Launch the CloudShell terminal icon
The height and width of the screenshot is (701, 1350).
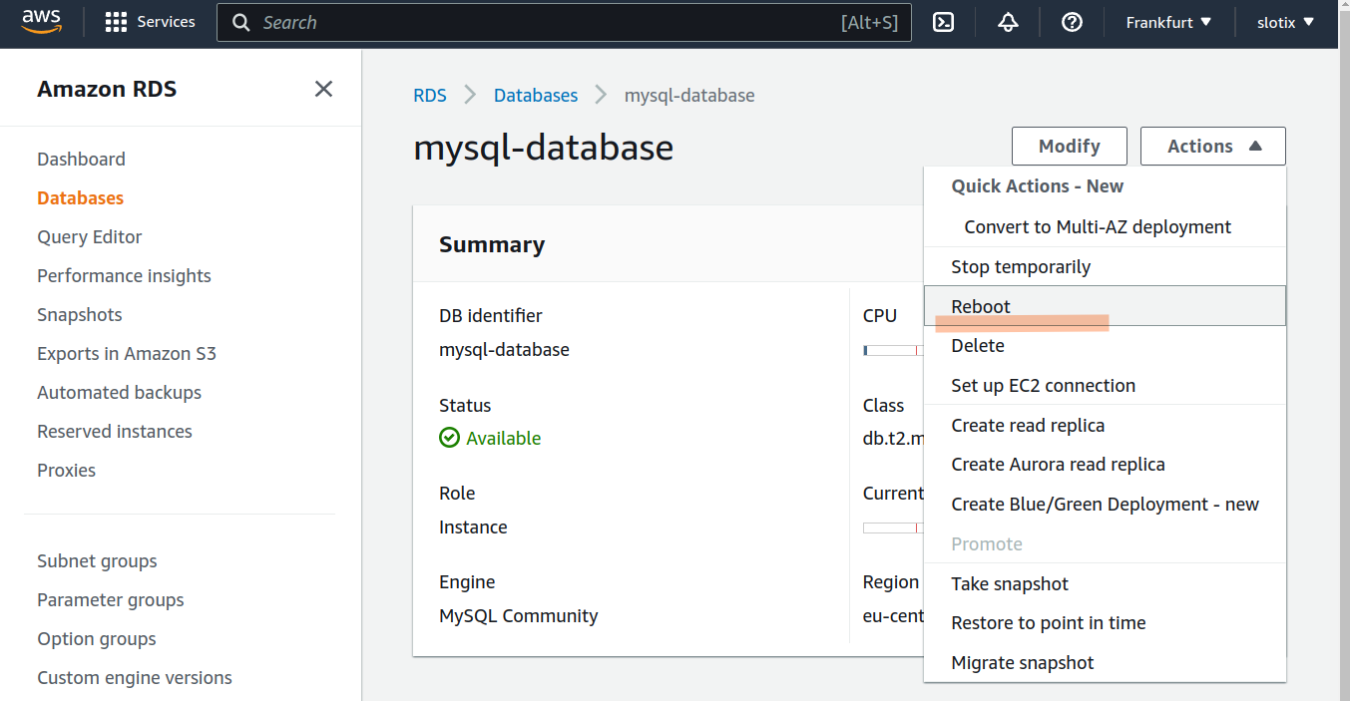tap(943, 22)
